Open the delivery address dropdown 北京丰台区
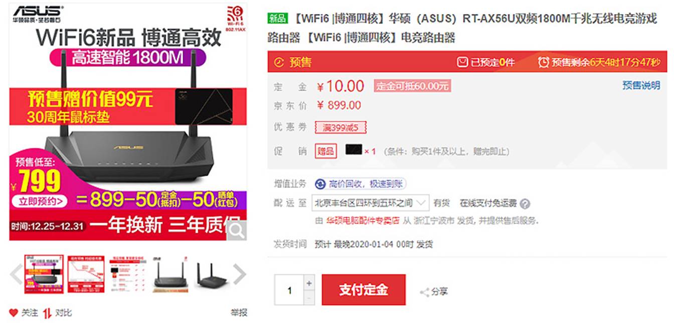The image size is (674, 323). 370,203
